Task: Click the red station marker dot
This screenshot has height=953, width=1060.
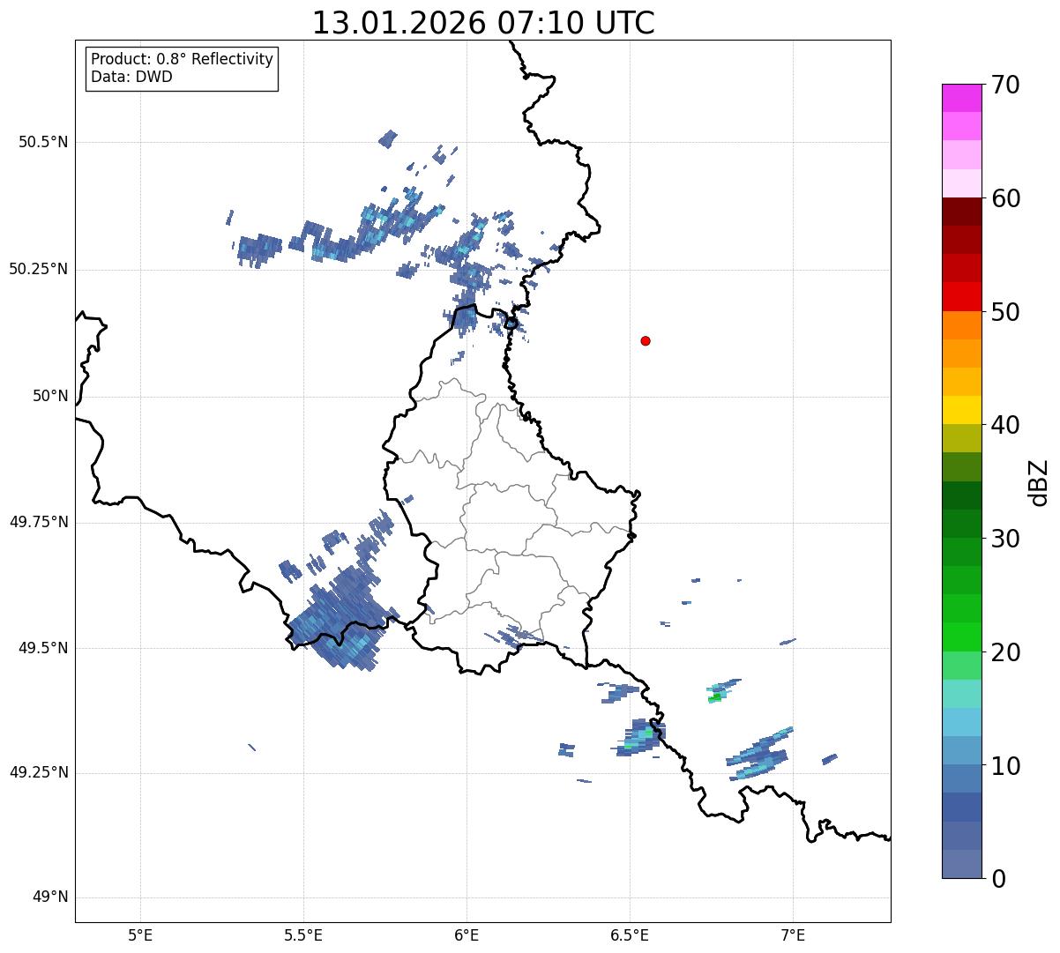Action: tap(646, 340)
